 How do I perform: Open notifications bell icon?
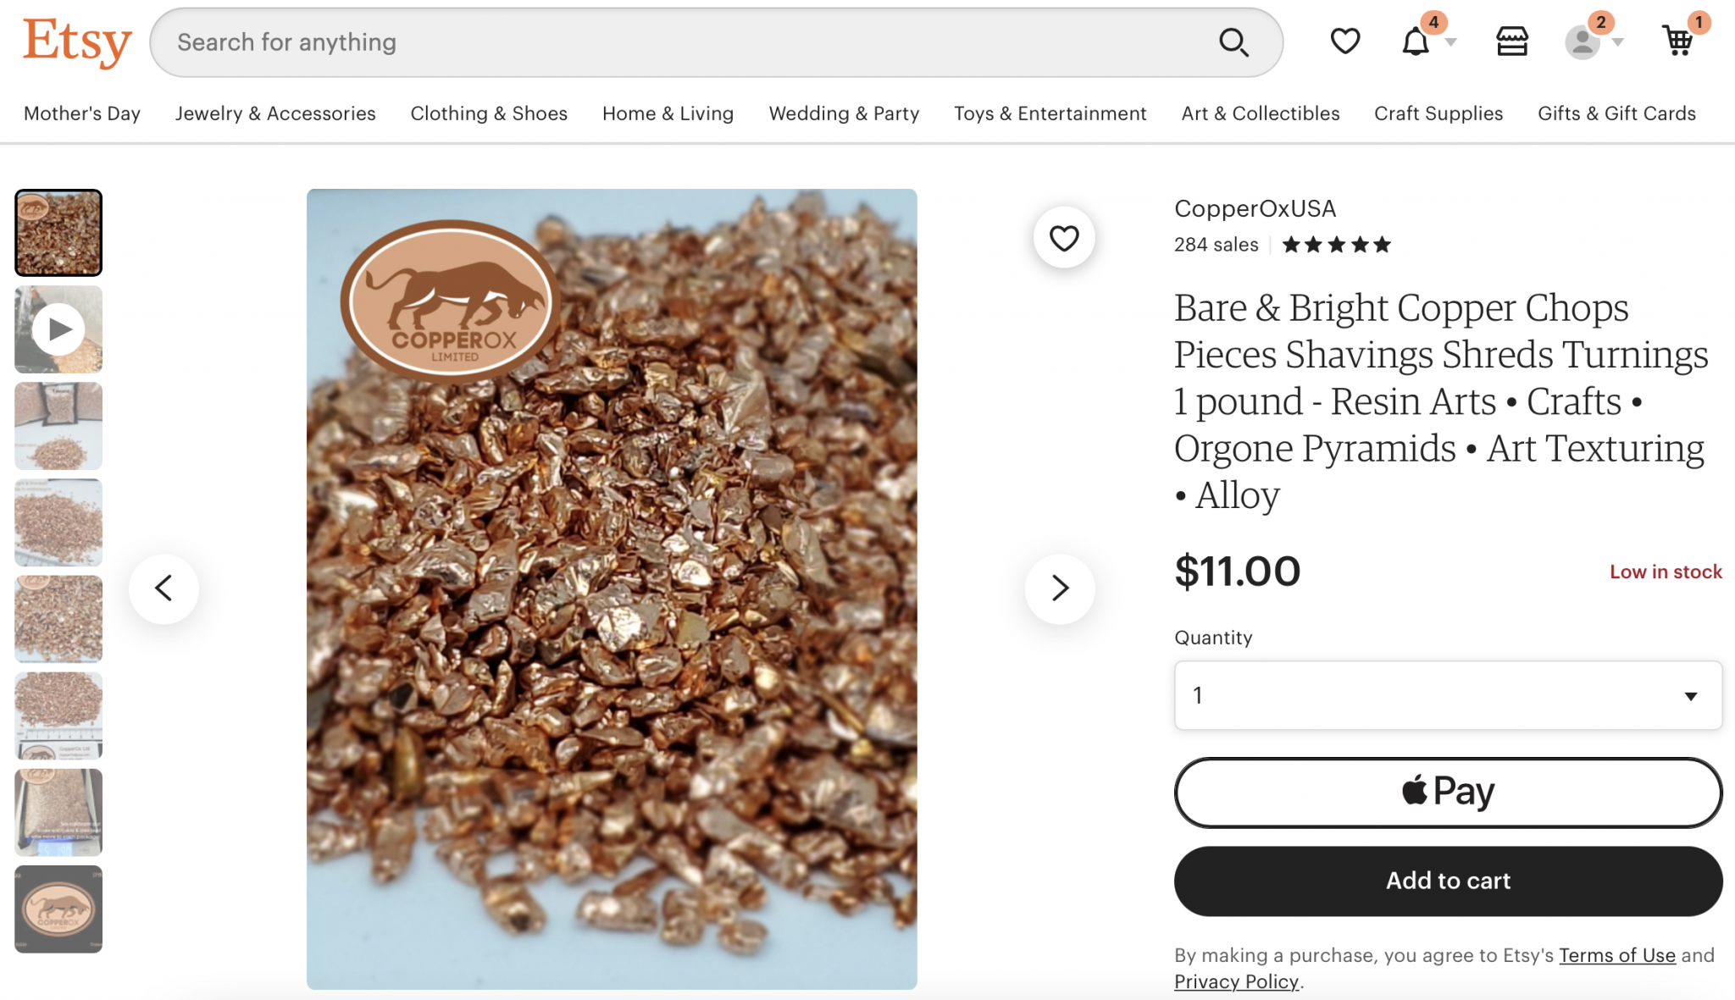pyautogui.click(x=1416, y=41)
